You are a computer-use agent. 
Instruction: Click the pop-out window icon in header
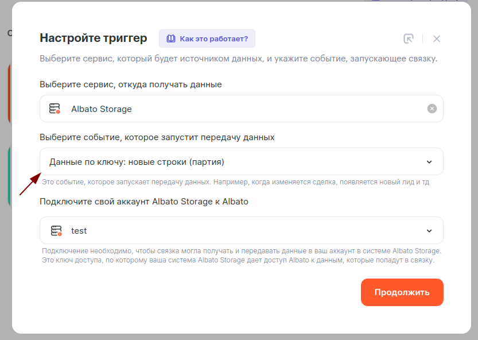(409, 38)
